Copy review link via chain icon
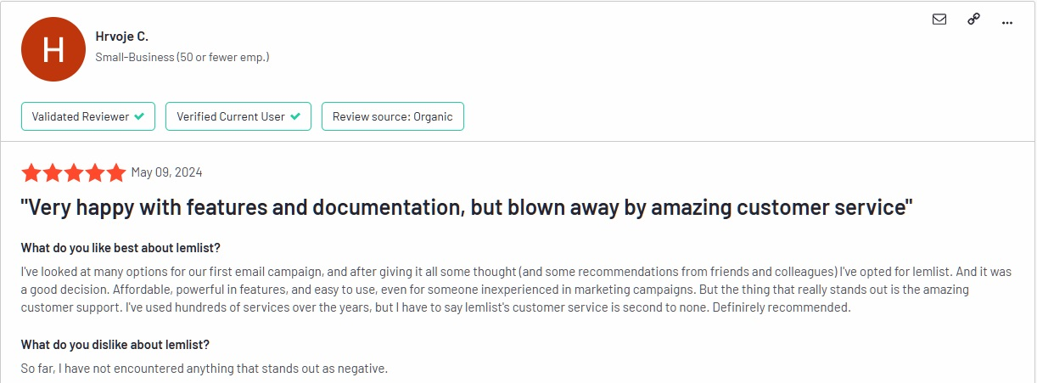Viewport: 1037px width, 383px height. [x=973, y=20]
